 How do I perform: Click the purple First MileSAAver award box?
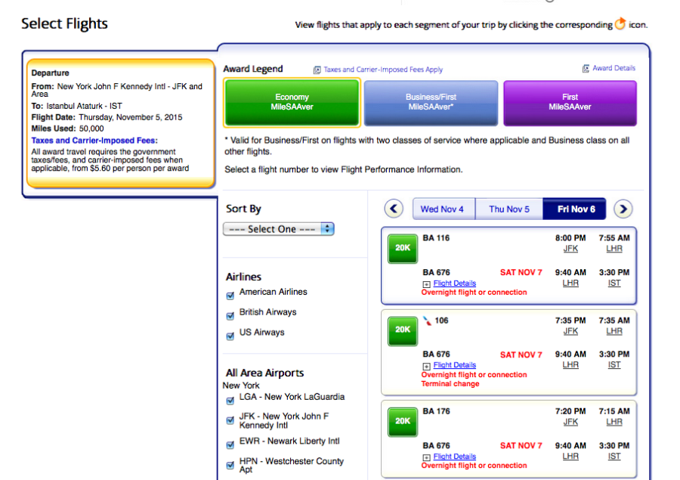[570, 102]
